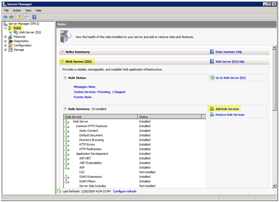Image resolution: width=279 pixels, height=202 pixels.
Task: Select the Server Side Includes row
Action: tap(135, 186)
